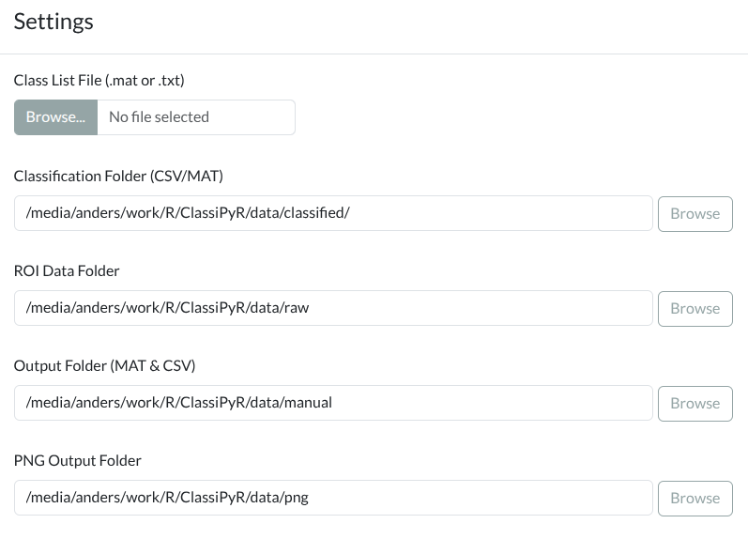Click the Class List File Browse... button
The height and width of the screenshot is (539, 748).
click(x=56, y=117)
